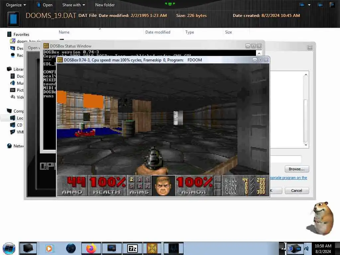Open the dark globe browser taskbar icon
The height and width of the screenshot is (255, 340).
71,248
